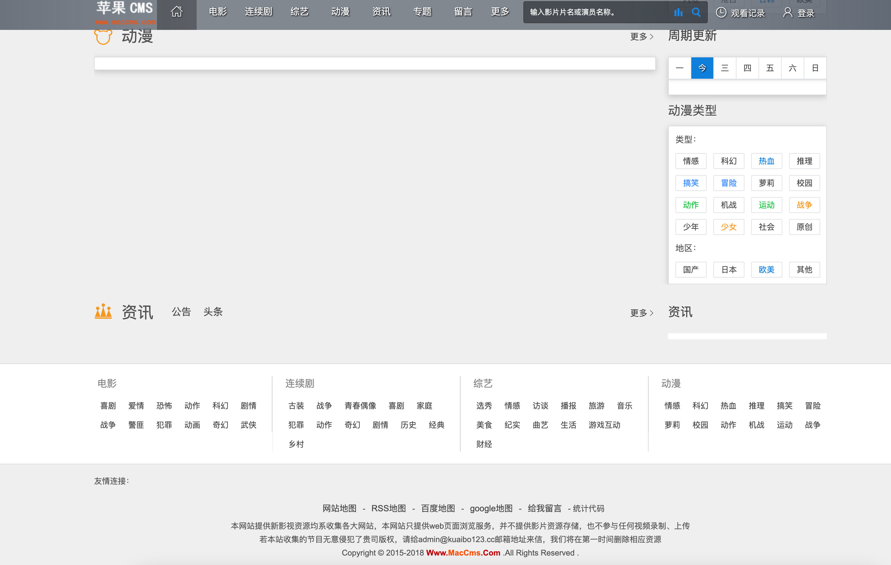This screenshot has height=565, width=891.
Task: Select 欧美 region filter
Action: tap(766, 270)
